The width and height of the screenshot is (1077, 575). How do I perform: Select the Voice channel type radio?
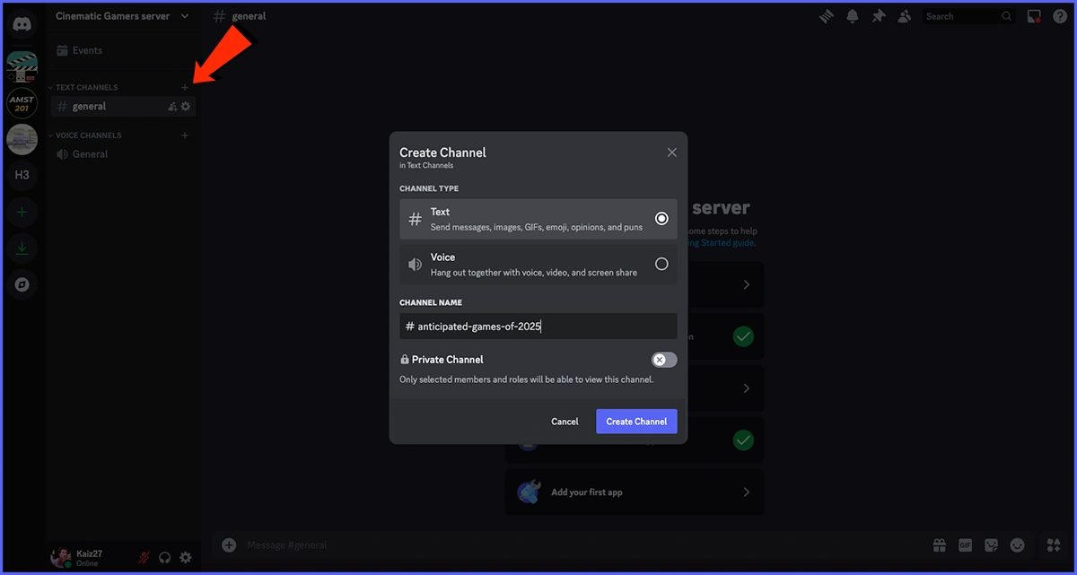coord(661,264)
